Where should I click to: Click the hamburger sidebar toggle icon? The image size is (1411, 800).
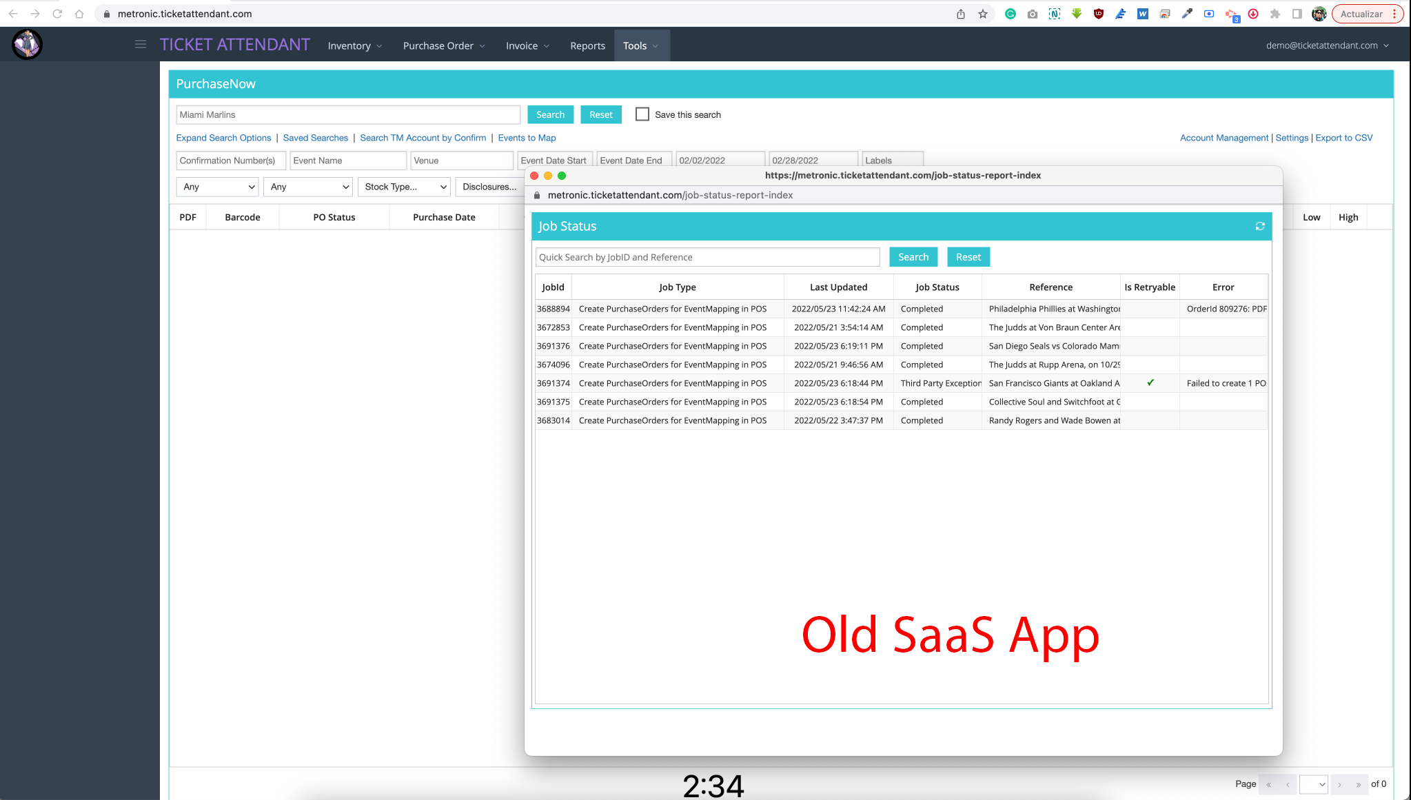[141, 45]
